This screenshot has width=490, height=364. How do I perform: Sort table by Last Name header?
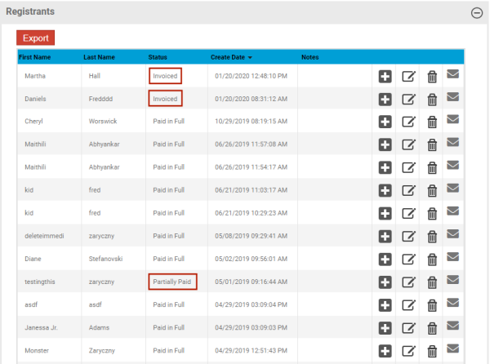(x=99, y=57)
